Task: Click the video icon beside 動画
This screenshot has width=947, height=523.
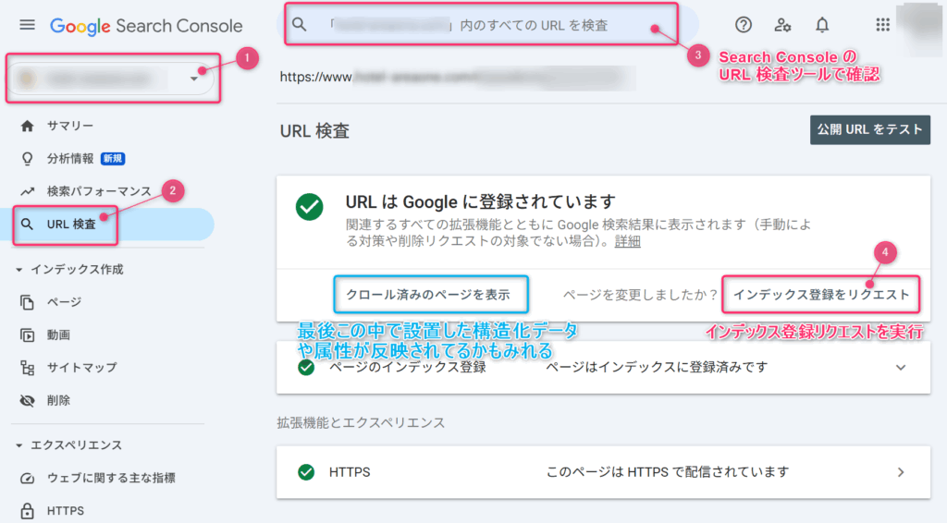Action: click(27, 334)
